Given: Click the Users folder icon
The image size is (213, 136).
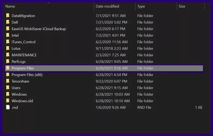Looking at the screenshot, I should 8,88.
